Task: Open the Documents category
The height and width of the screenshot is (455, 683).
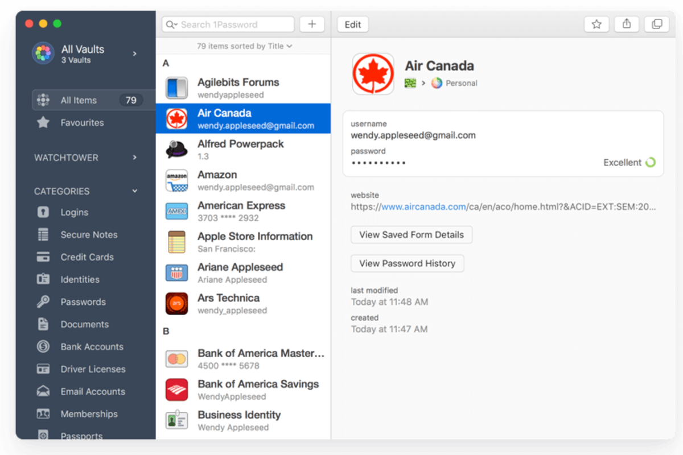Action: pos(72,324)
